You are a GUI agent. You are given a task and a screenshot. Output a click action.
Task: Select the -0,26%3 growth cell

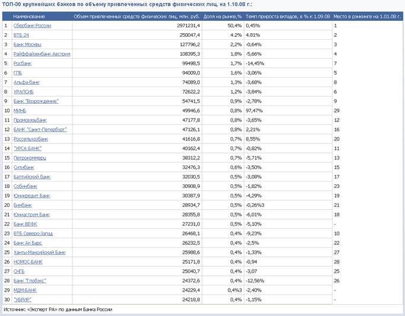pyautogui.click(x=255, y=205)
